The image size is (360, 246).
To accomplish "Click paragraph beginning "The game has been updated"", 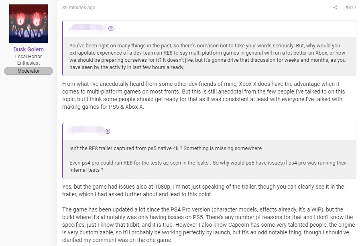I will 208,225.
